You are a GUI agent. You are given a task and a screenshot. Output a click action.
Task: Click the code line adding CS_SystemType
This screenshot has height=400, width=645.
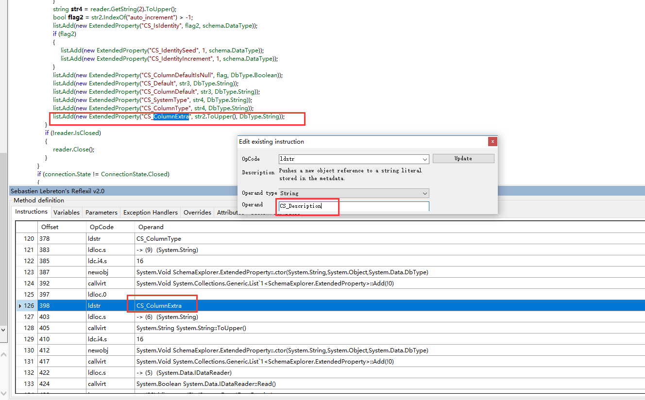pos(153,100)
